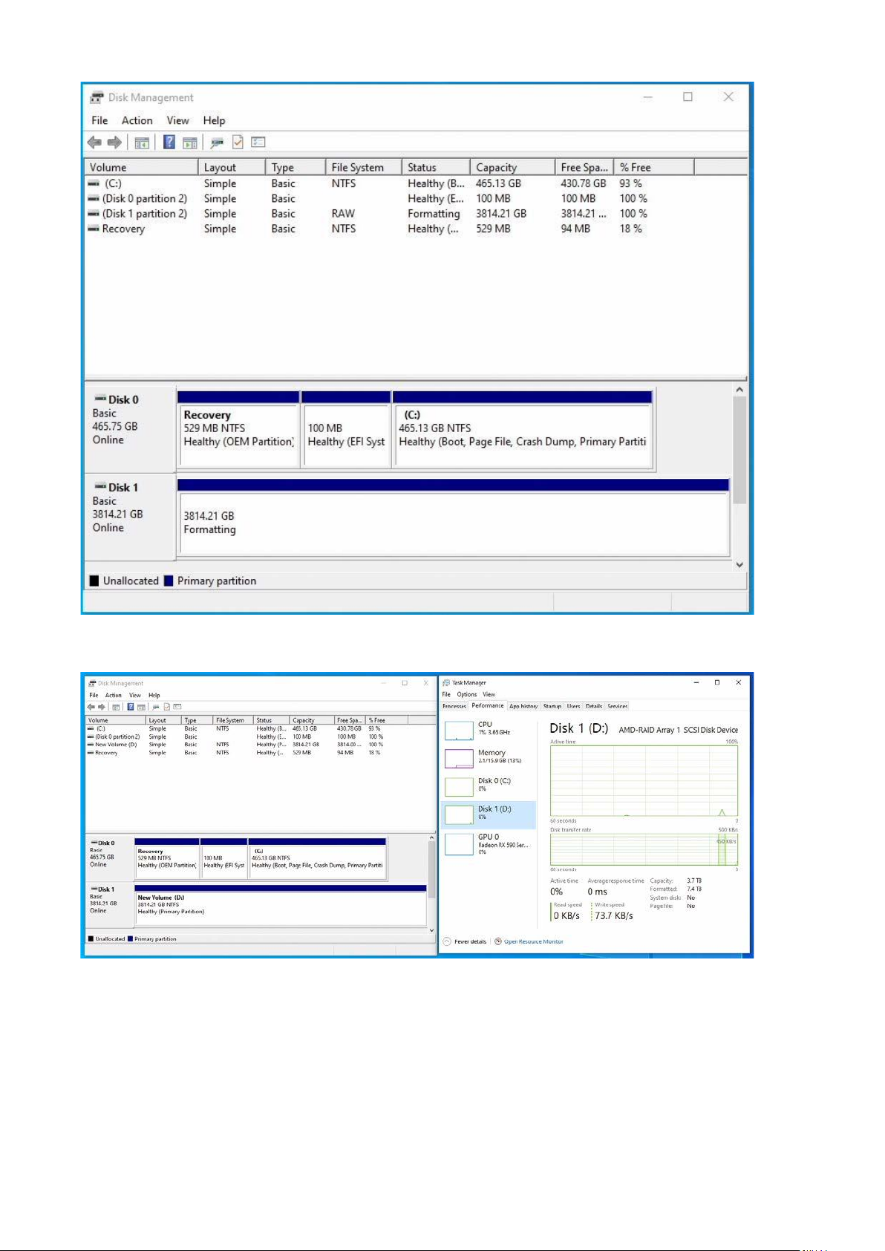Sort by Status column header in large window

point(436,167)
